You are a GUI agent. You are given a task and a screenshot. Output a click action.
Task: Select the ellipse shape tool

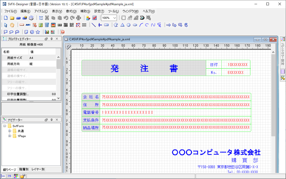point(135,25)
